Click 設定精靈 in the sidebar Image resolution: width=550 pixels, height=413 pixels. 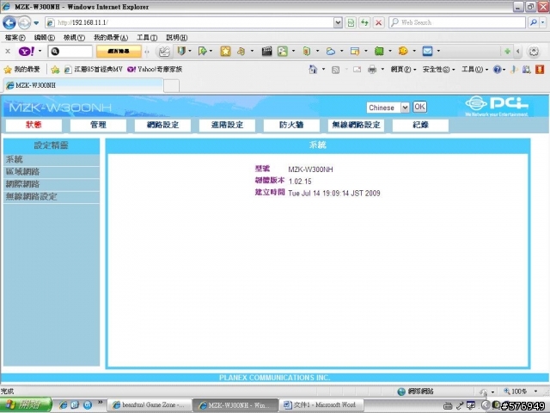pyautogui.click(x=52, y=145)
